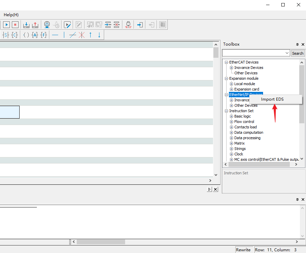Click the Run (play) toolbar icon
This screenshot has width=306, height=253.
click(6, 25)
